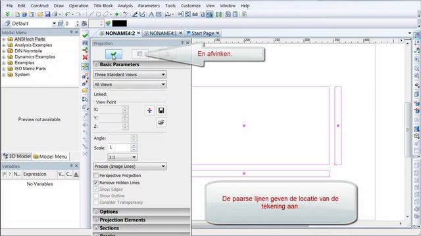The width and height of the screenshot is (421, 236).
Task: Open the Help menu
Action: tap(245, 6)
